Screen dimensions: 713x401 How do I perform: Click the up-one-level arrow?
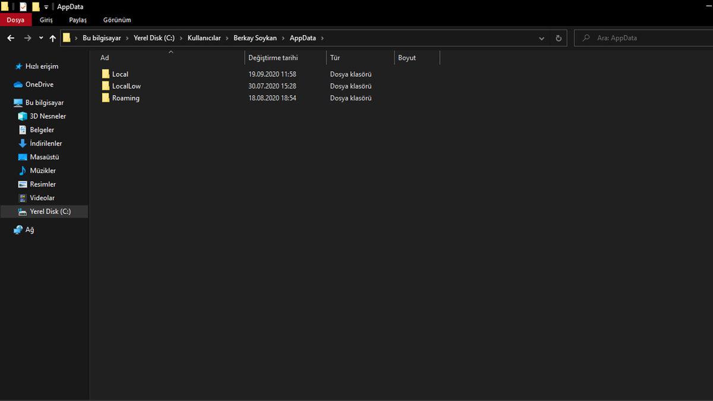tap(52, 37)
